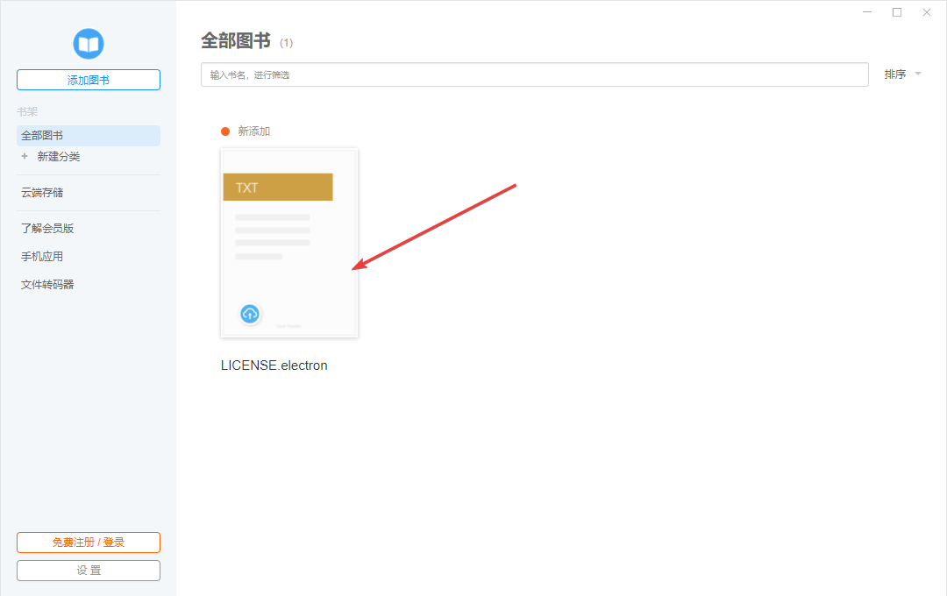This screenshot has height=596, width=947.
Task: Click the cloud upload icon on book cover
Action: (x=250, y=314)
